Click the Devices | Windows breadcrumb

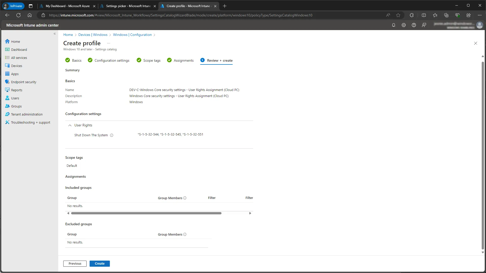(x=93, y=35)
